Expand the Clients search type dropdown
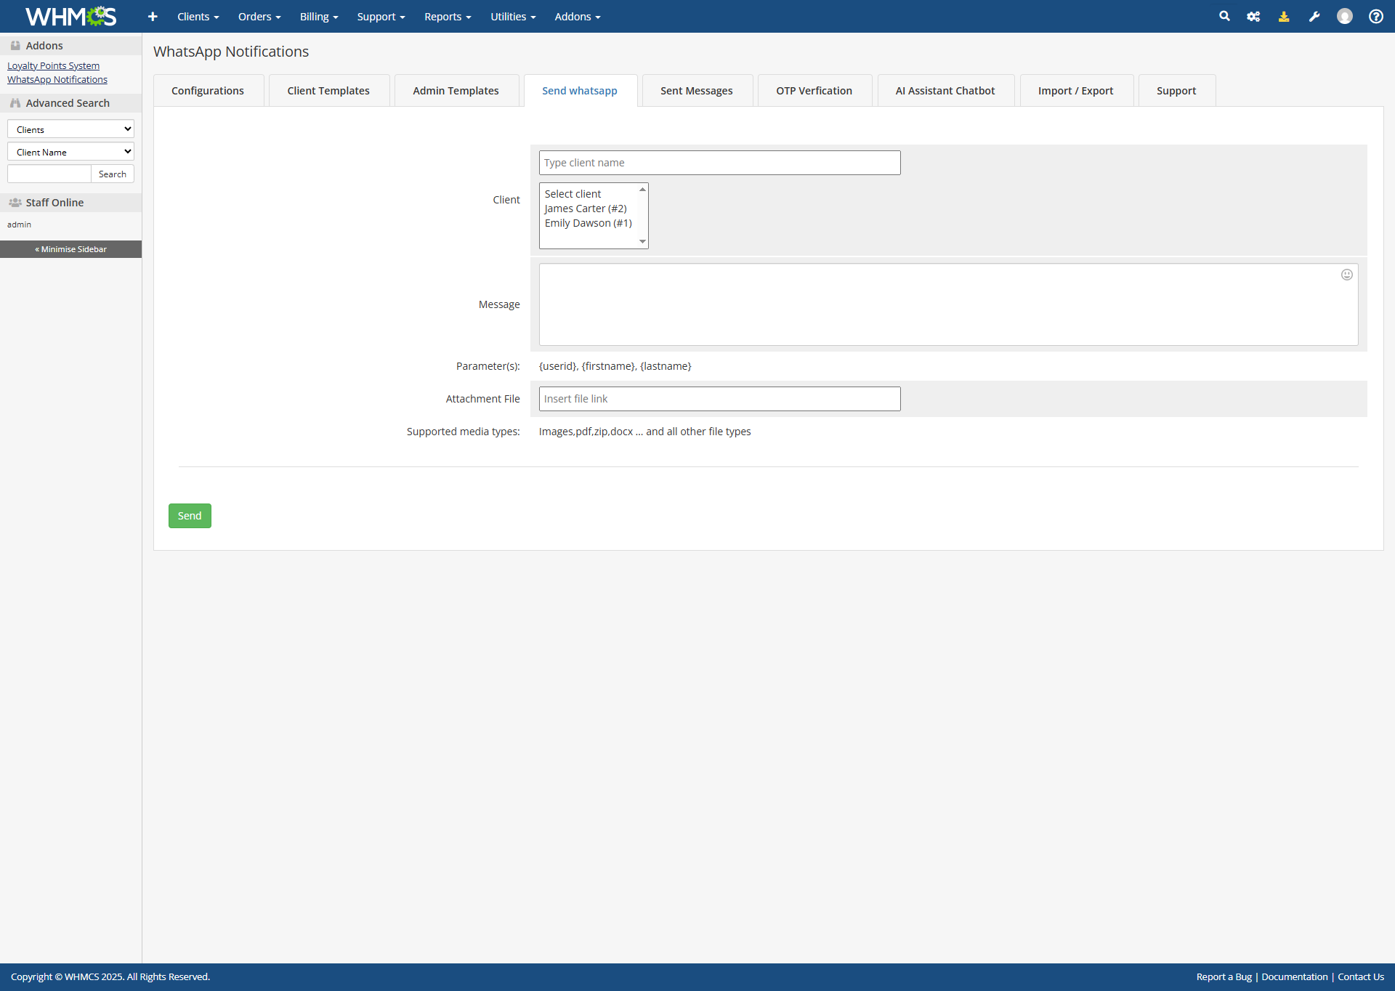Screen dimensions: 1395x991 click(x=70, y=129)
